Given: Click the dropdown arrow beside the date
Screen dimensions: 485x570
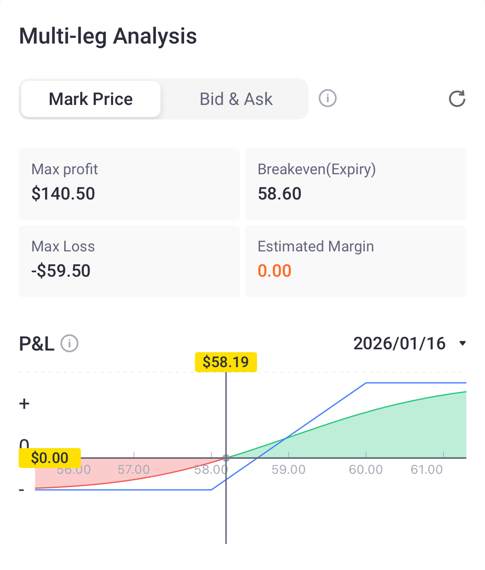Looking at the screenshot, I should pyautogui.click(x=463, y=343).
